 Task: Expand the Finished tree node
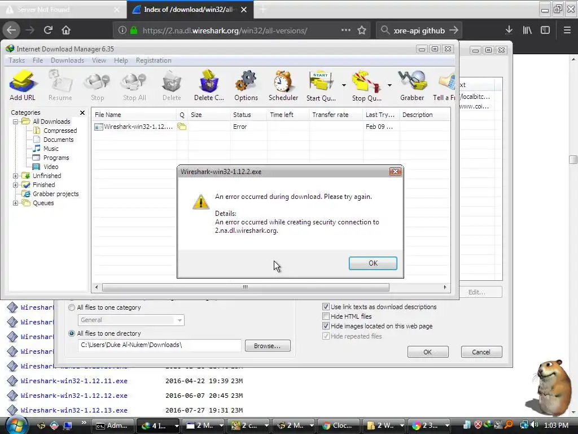[x=15, y=185]
